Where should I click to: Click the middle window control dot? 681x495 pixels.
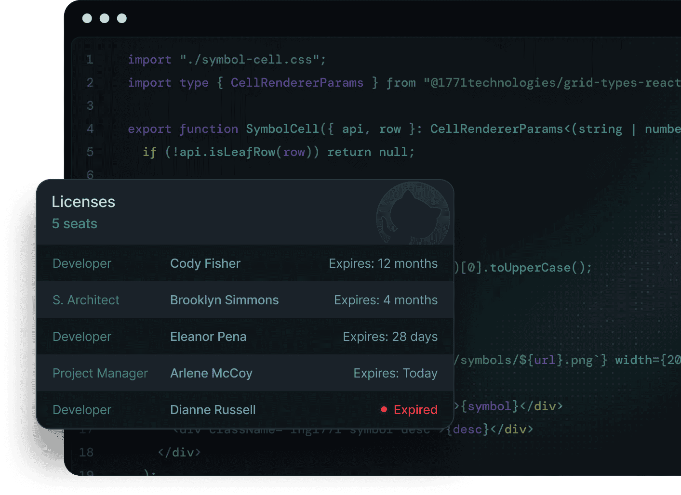pos(105,18)
